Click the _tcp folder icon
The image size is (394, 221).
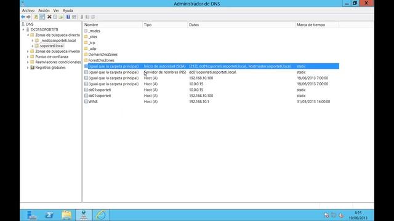86,42
